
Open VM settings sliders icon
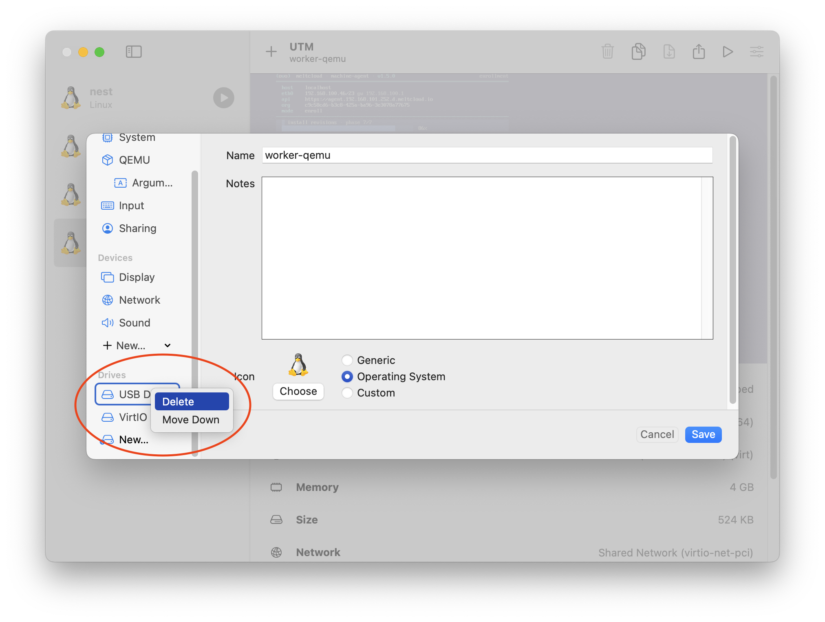pyautogui.click(x=757, y=52)
